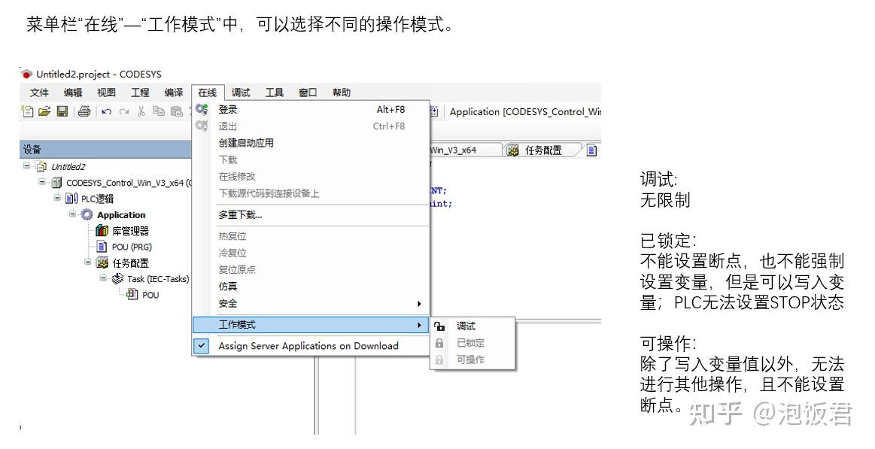This screenshot has height=449, width=875.
Task: Click Application [CODESYS_Control_Win toolbar selector
Action: [x=525, y=112]
